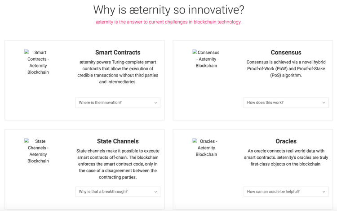Viewport: 337px width, 211px height.
Task: Click the State Channels heading
Action: pyautogui.click(x=118, y=141)
